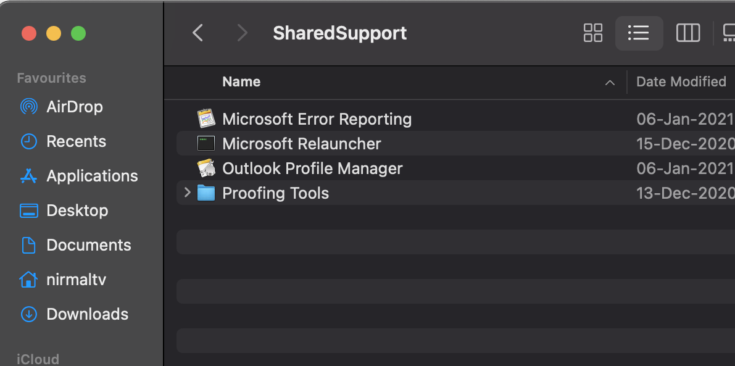Open AirDrop from the sidebar

[75, 107]
